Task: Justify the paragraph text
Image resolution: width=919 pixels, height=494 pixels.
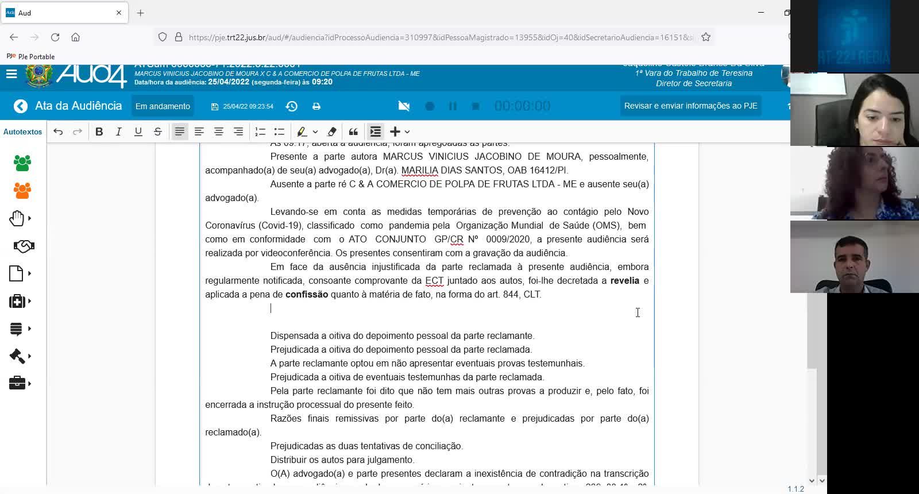Action: pos(180,132)
